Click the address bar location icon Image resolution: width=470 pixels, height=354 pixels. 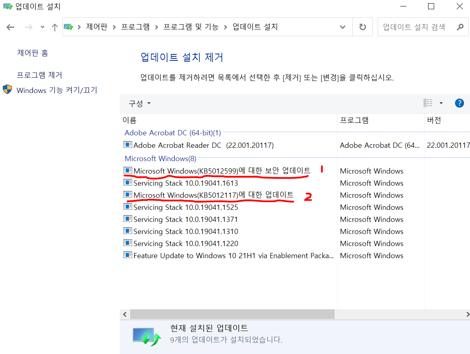69,27
